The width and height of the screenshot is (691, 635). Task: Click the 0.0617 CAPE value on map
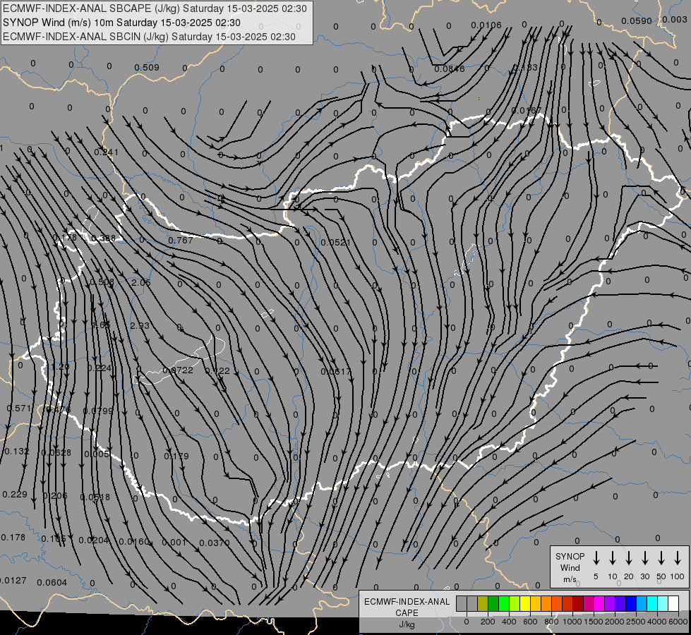pos(336,372)
